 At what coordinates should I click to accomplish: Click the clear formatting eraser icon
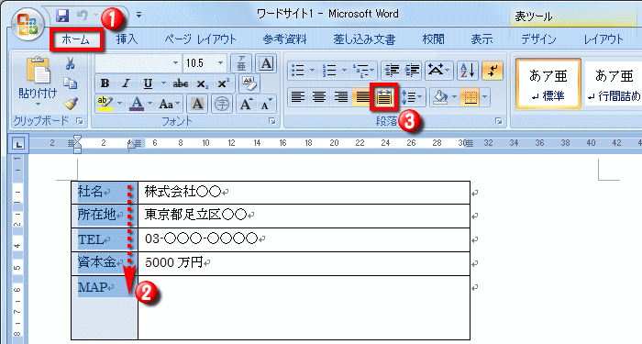[249, 83]
